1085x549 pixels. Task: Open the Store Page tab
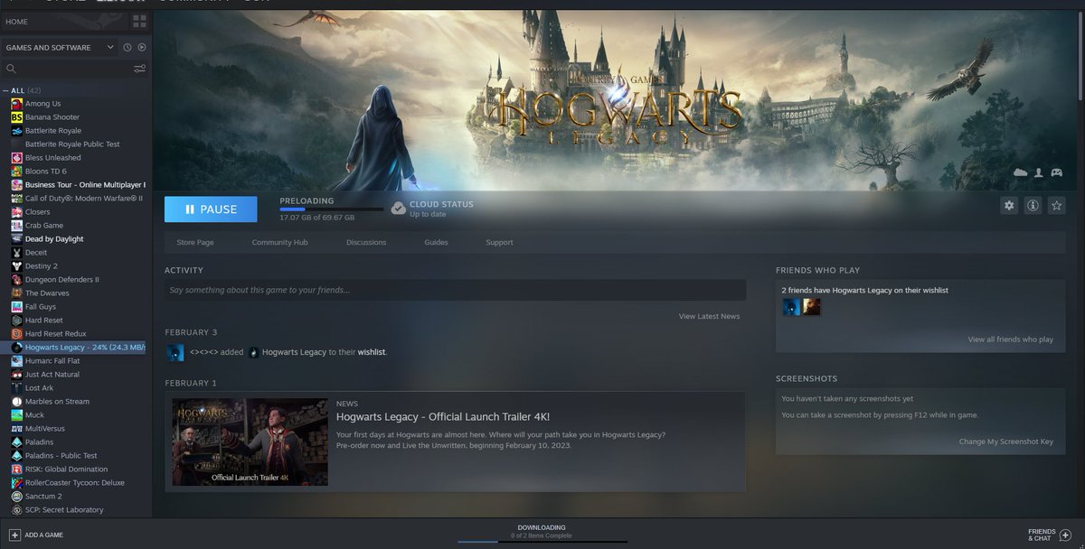click(x=194, y=242)
